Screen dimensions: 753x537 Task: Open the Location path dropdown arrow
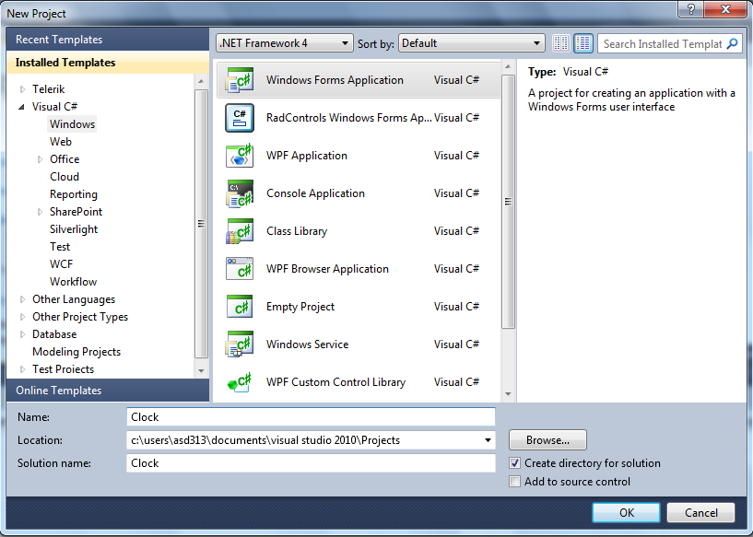click(488, 440)
